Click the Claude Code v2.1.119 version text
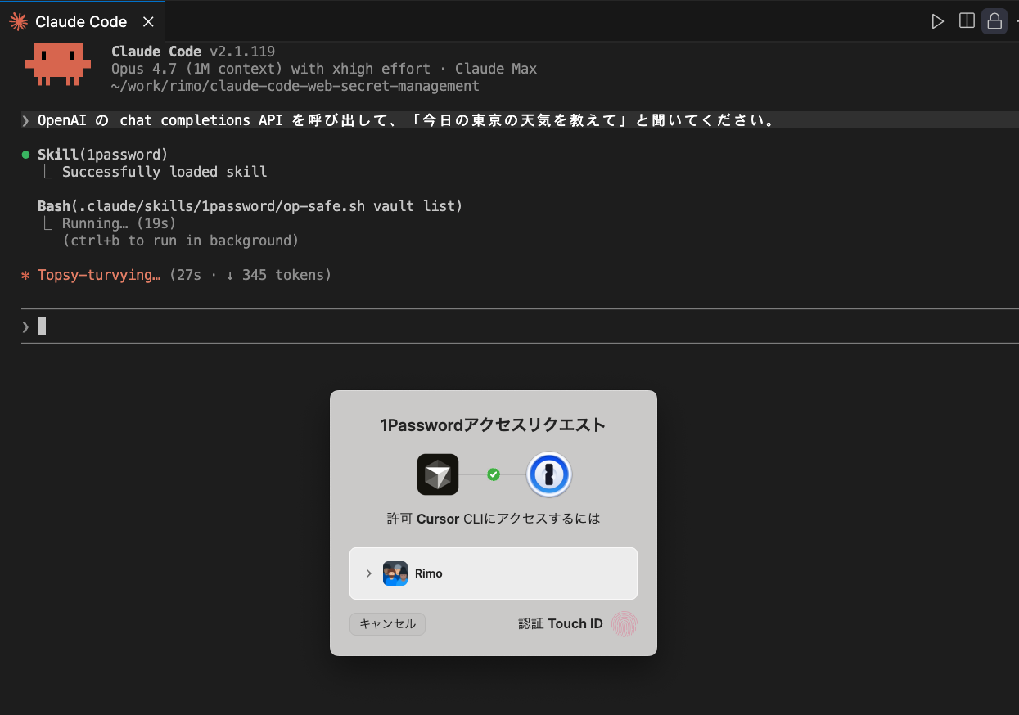1019x715 pixels. coord(193,52)
